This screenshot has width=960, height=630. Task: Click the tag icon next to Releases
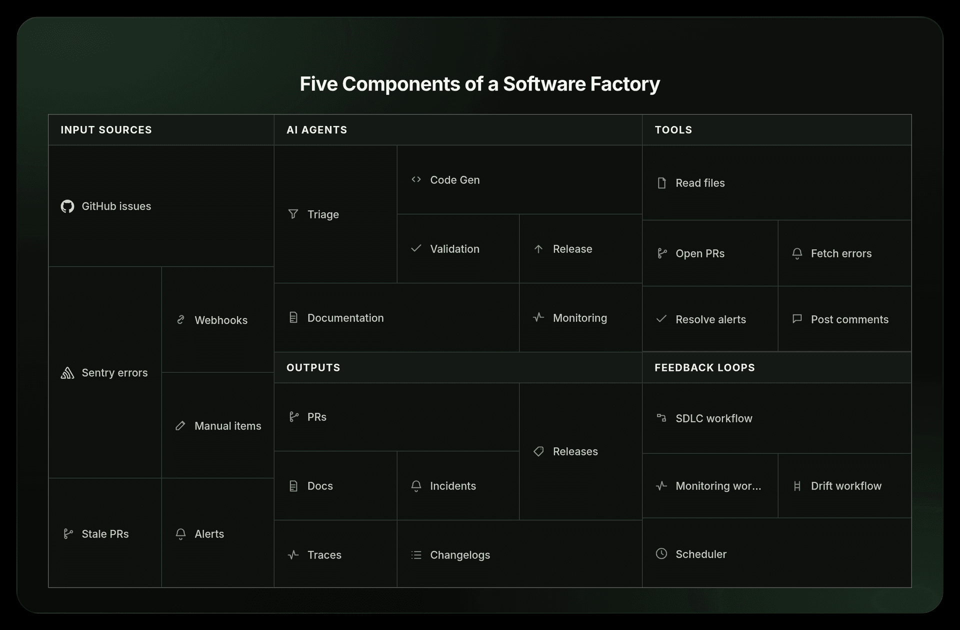point(538,451)
